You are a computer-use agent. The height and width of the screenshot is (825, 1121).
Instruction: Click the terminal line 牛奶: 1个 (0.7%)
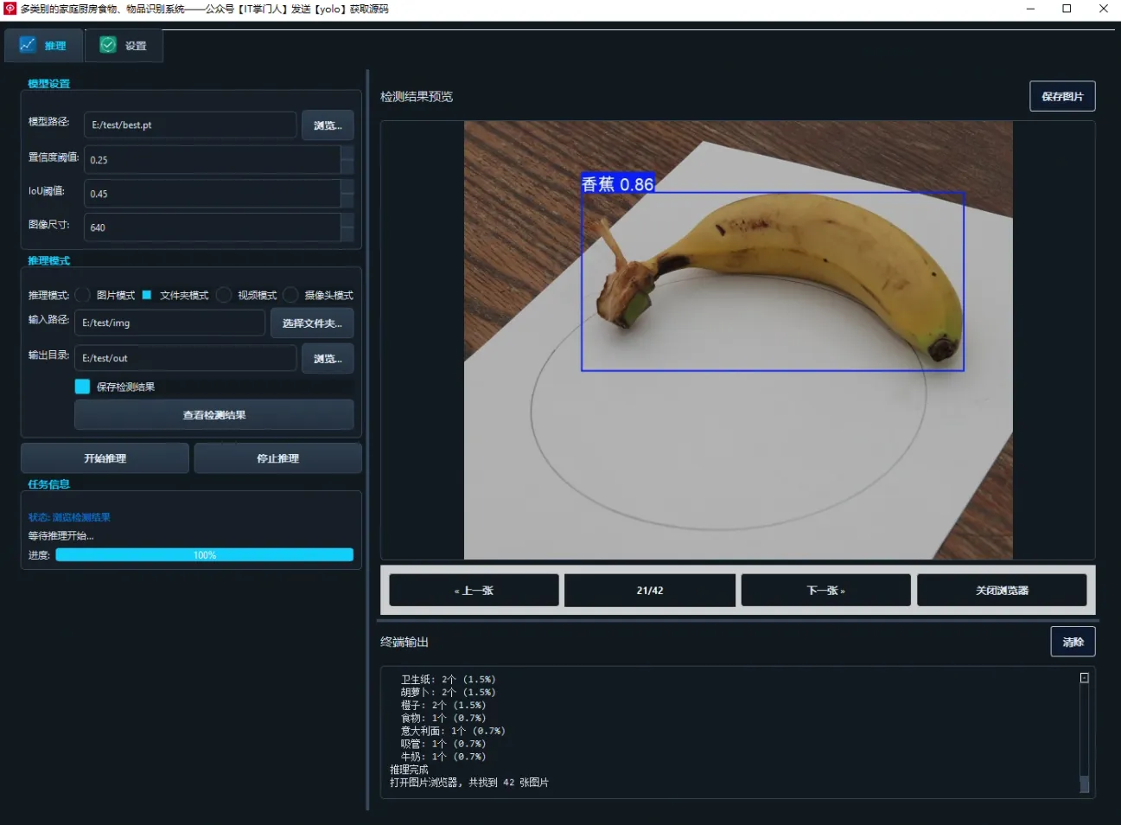(443, 758)
